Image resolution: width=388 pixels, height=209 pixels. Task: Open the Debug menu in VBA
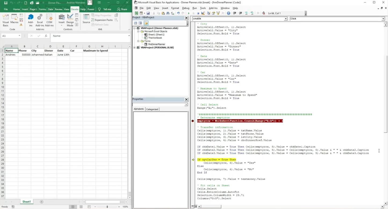point(186,8)
